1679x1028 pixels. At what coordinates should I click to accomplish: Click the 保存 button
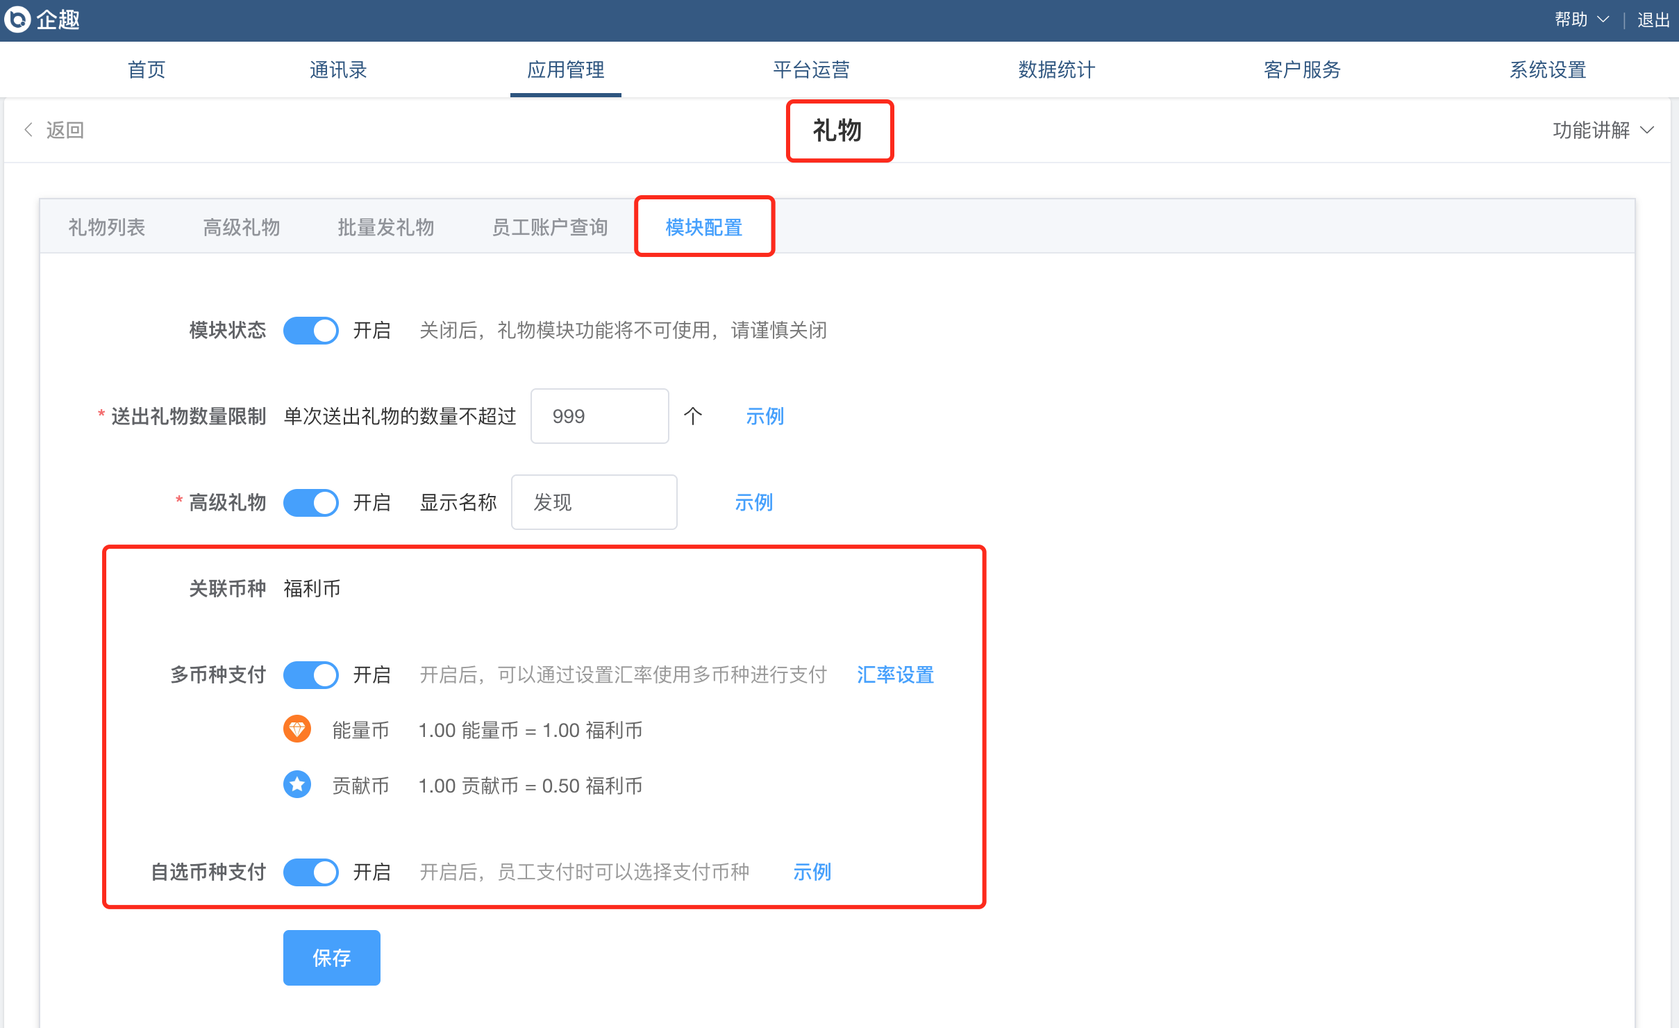click(332, 958)
